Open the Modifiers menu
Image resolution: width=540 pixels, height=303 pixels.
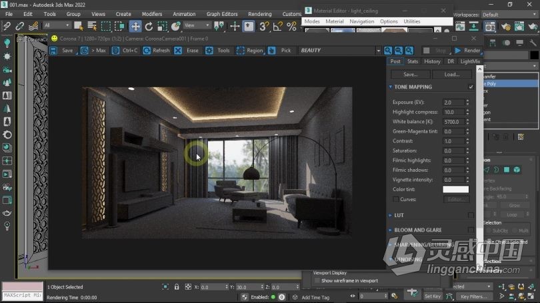click(x=152, y=14)
